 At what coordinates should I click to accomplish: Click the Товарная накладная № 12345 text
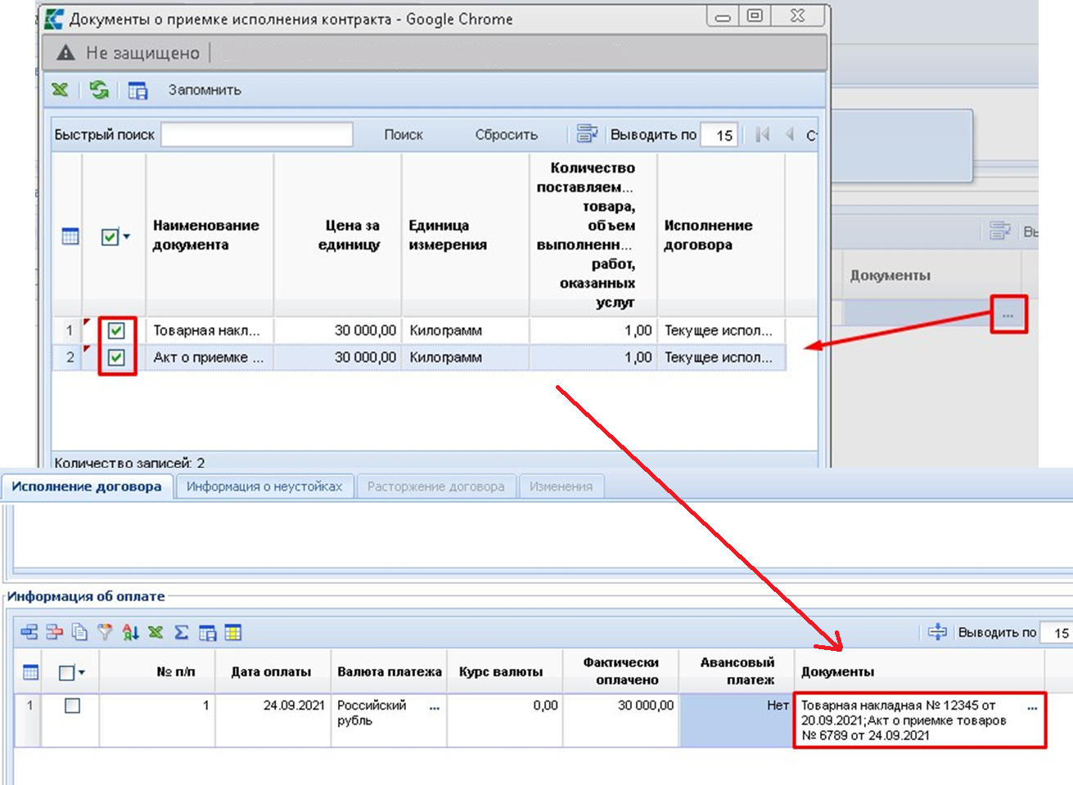(x=890, y=705)
